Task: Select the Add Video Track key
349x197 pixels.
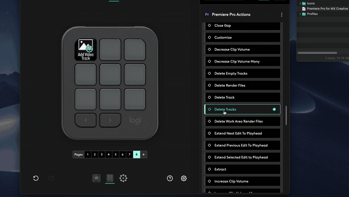Action: pyautogui.click(x=86, y=50)
